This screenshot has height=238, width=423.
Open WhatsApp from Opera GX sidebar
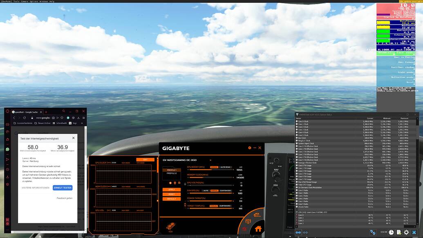[7, 149]
